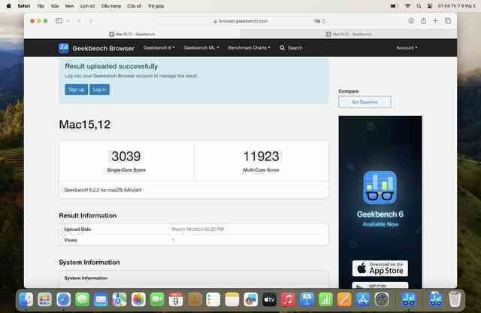Open FaceTime from the dock
Image resolution: width=481 pixels, height=313 pixels.
(157, 299)
